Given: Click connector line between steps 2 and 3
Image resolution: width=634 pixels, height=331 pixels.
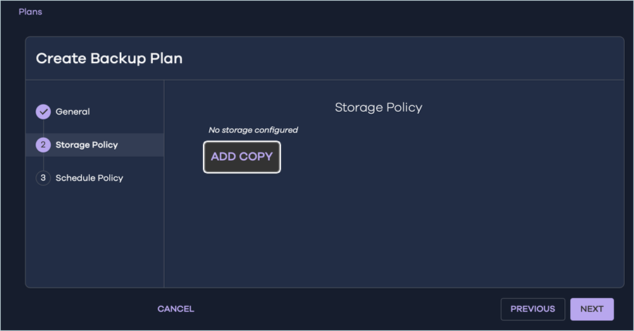Looking at the screenshot, I should [43, 162].
